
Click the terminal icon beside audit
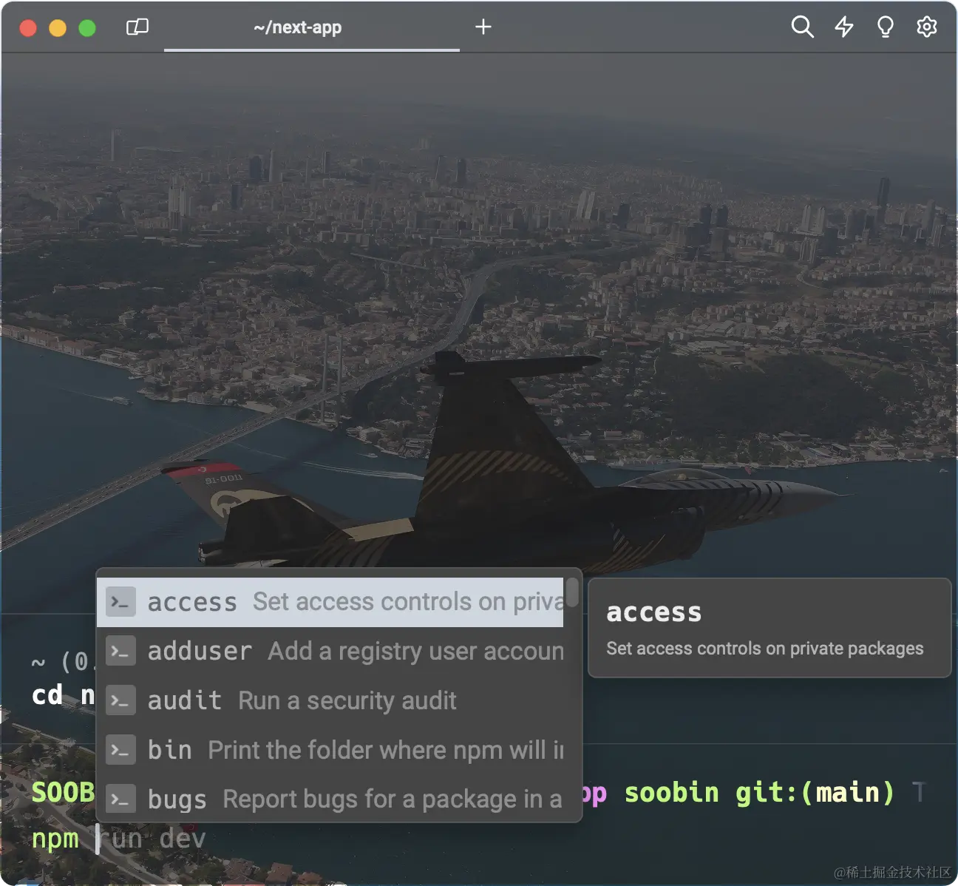[x=120, y=700]
